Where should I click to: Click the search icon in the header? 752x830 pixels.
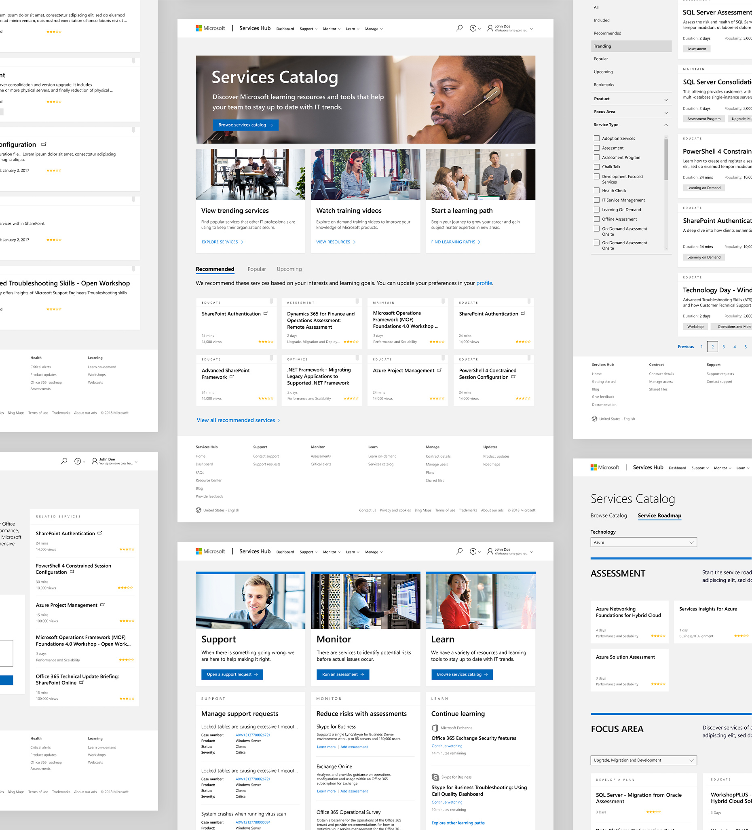(x=459, y=28)
